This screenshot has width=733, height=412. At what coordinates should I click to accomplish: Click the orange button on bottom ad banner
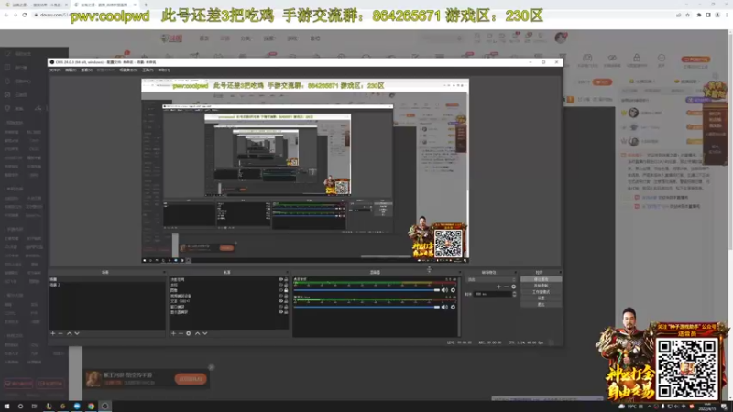191,379
